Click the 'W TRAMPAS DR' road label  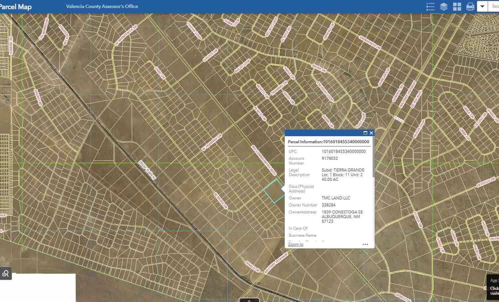tap(212, 142)
